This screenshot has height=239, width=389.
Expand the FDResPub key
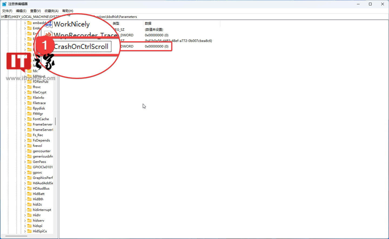[x=25, y=82]
